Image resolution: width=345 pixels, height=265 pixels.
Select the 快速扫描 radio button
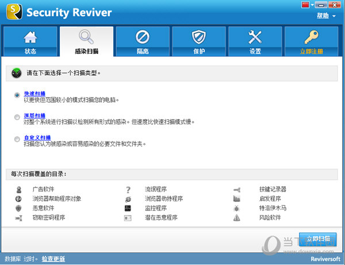pos(17,95)
